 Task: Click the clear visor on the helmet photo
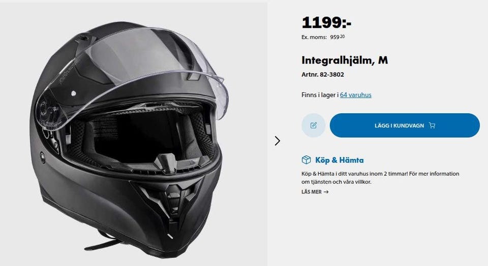(x=131, y=72)
